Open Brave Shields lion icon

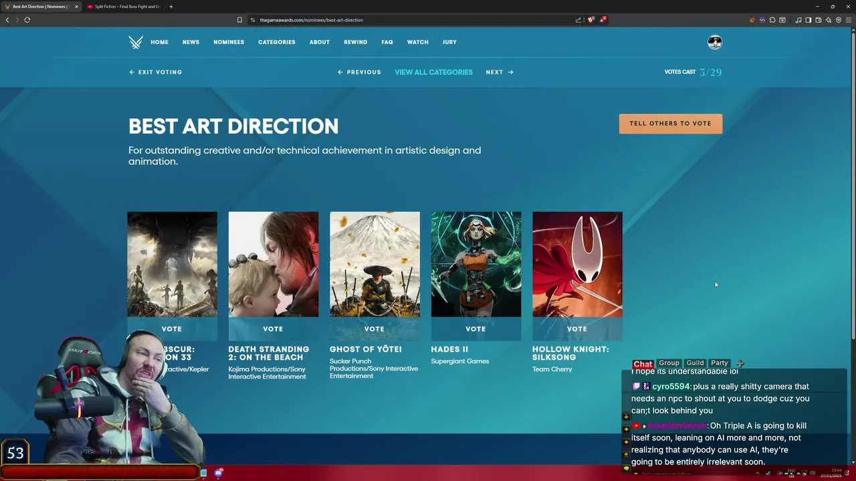(x=591, y=19)
